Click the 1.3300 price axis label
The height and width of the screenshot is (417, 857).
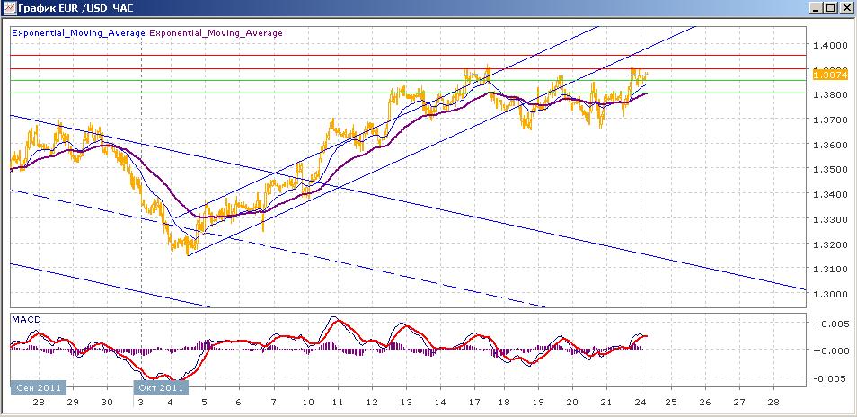(x=830, y=219)
